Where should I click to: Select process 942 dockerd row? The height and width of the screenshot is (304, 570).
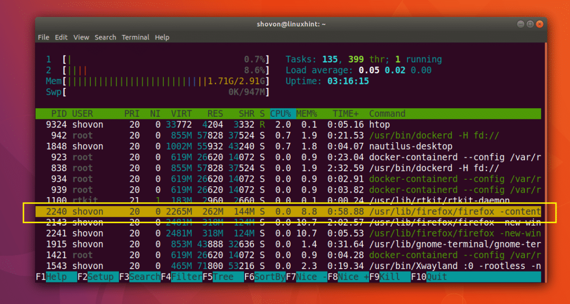click(x=288, y=136)
